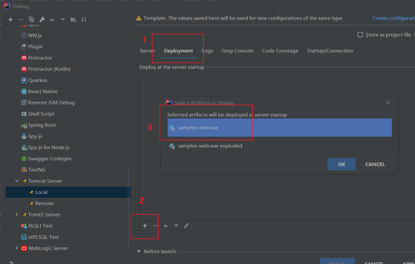Add an artifact with the deployment plus icon

[145, 226]
